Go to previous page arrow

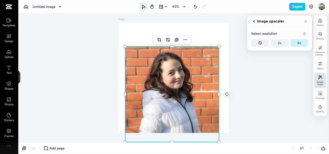click(293, 148)
